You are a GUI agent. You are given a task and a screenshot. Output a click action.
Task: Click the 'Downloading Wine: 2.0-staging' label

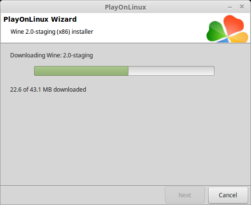click(51, 55)
